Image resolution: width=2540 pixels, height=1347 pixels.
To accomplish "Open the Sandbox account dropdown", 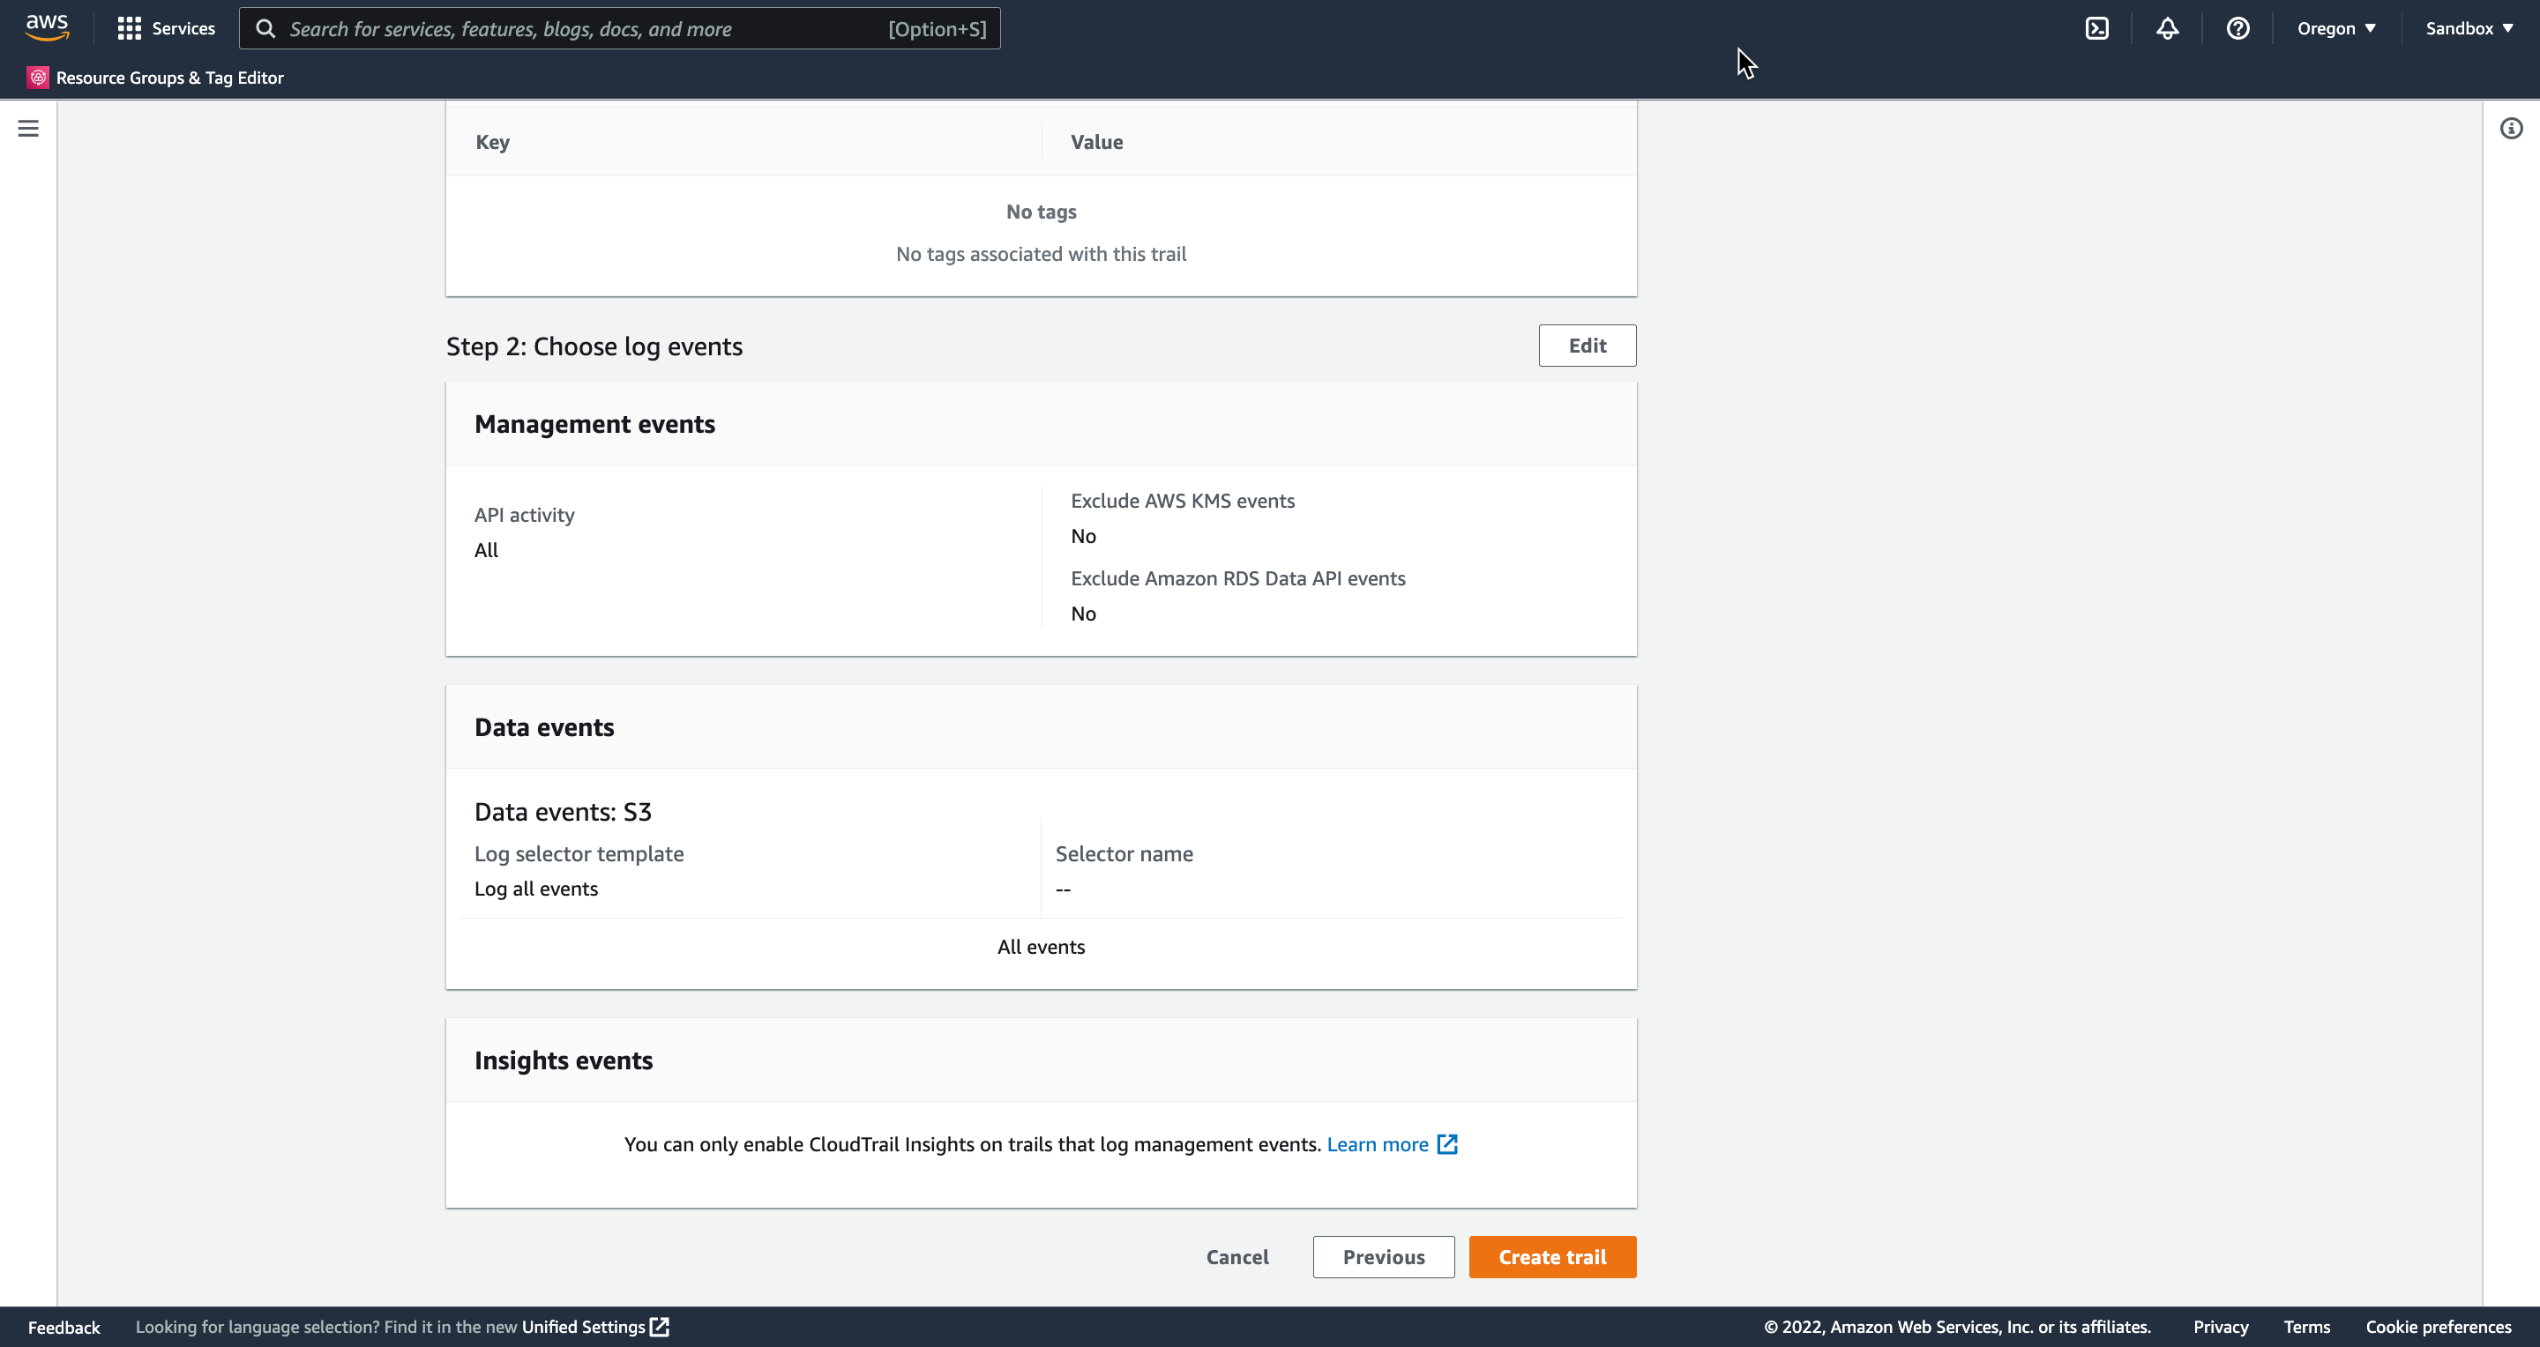I will pos(2468,28).
